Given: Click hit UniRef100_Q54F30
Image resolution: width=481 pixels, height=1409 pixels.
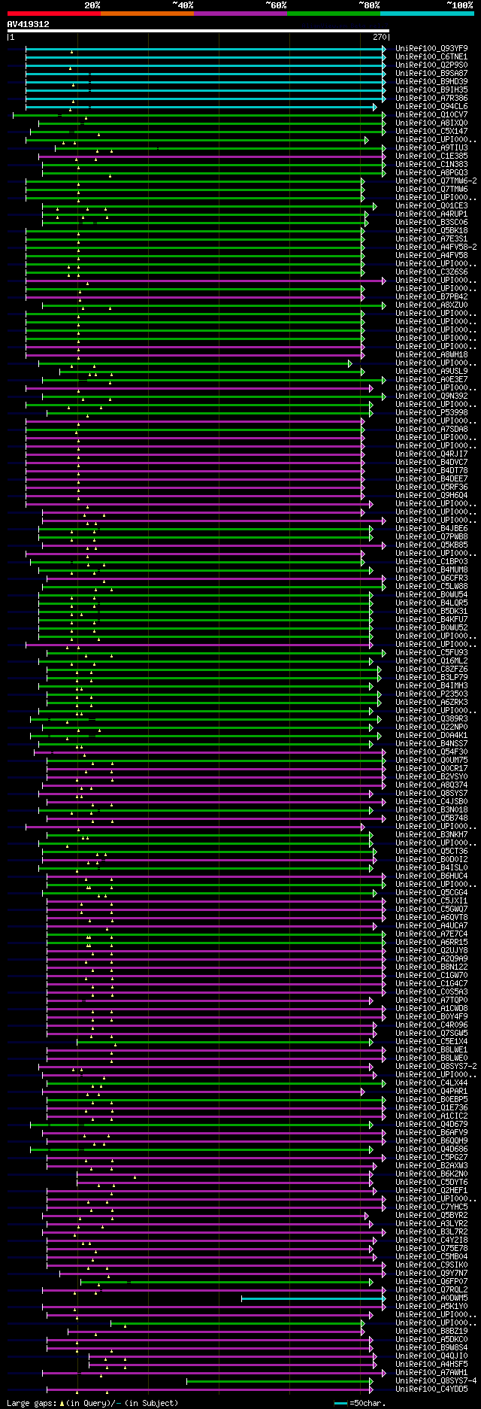Looking at the screenshot, I should click(431, 752).
